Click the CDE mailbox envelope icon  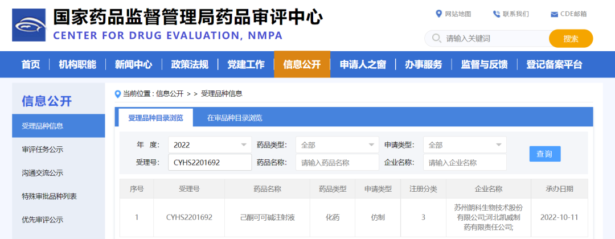[554, 14]
